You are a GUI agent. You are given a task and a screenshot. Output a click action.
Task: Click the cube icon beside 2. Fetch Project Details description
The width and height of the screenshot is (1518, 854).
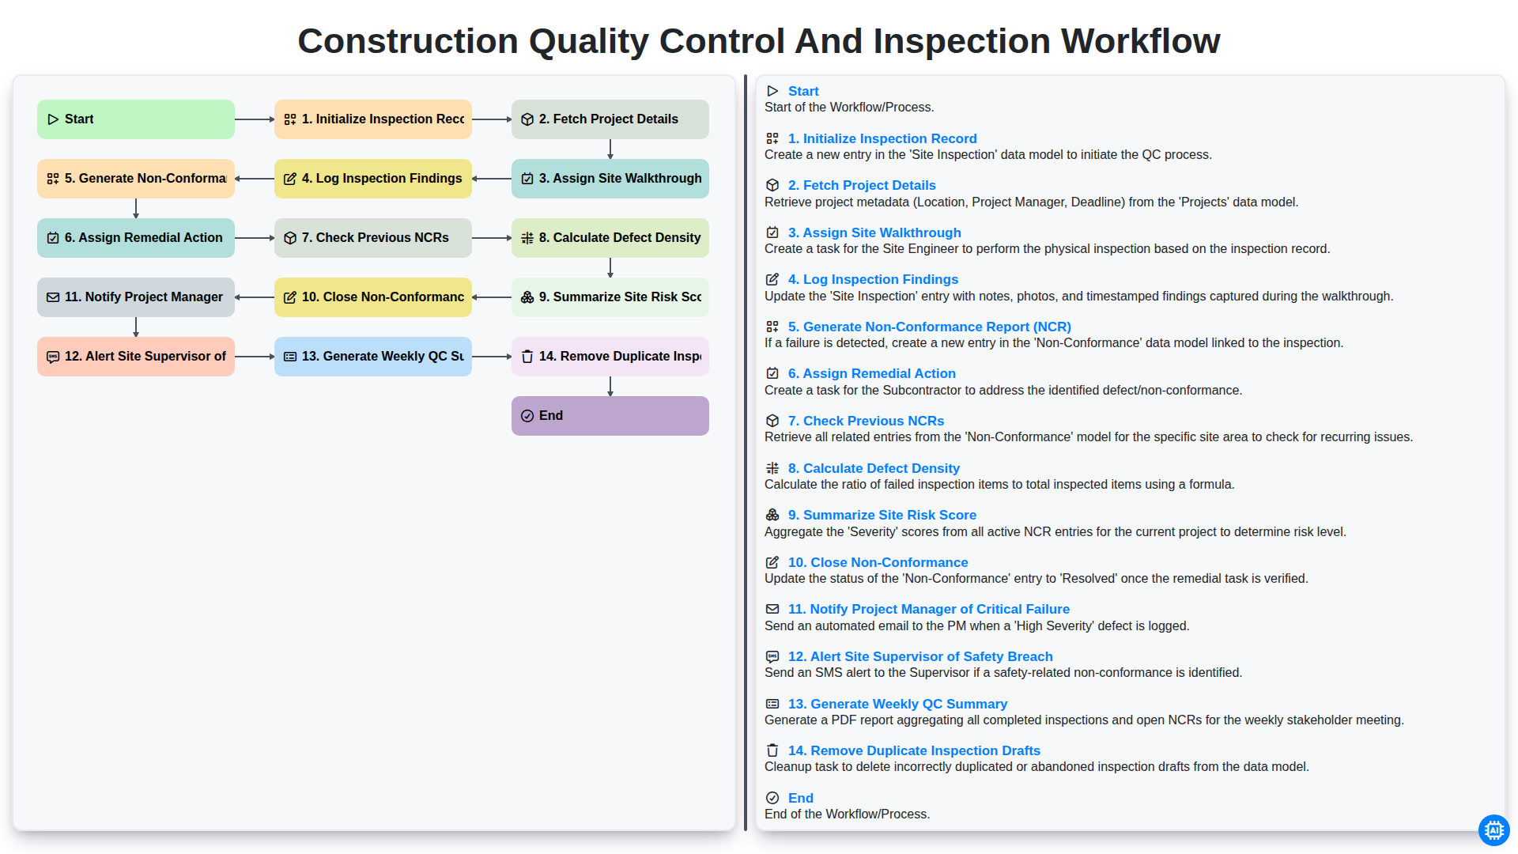click(772, 185)
